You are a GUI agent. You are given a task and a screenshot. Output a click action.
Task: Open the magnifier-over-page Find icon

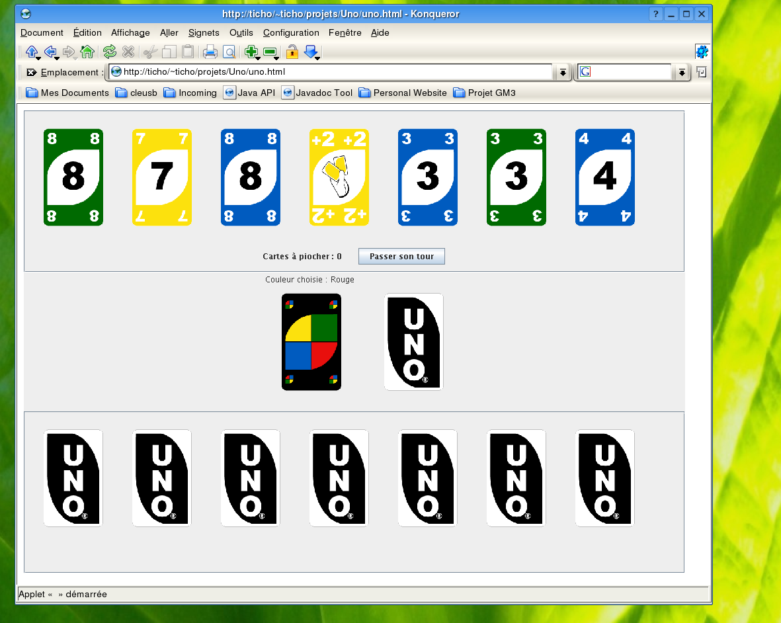[x=229, y=52]
